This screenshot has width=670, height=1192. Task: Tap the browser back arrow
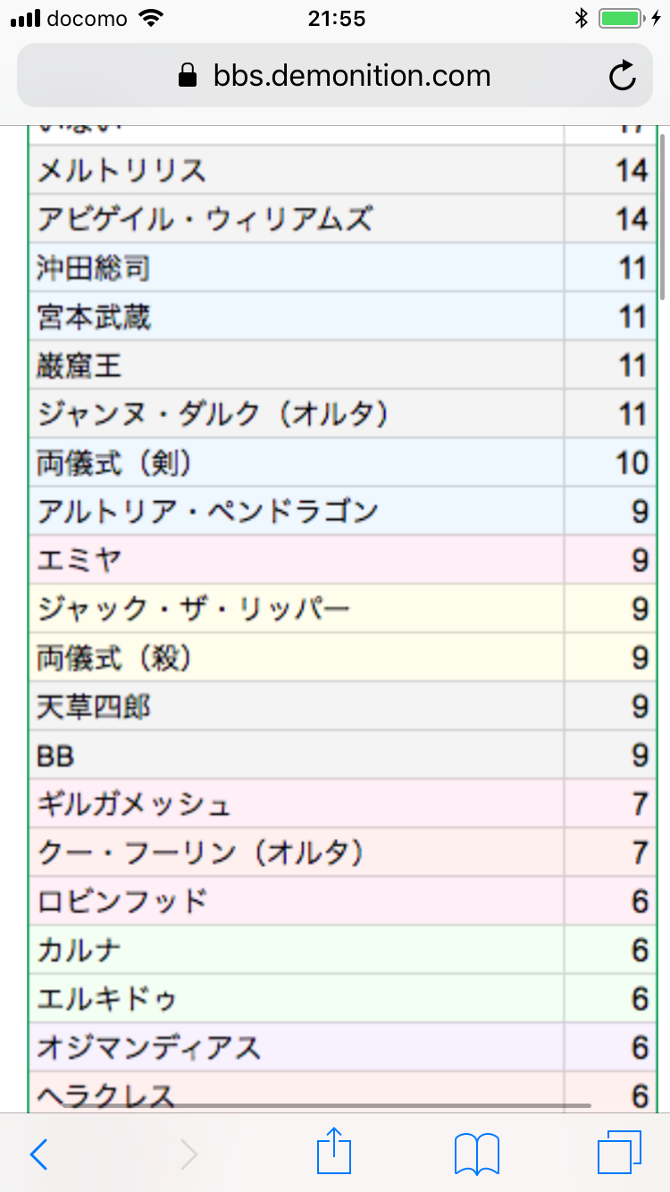click(38, 1154)
